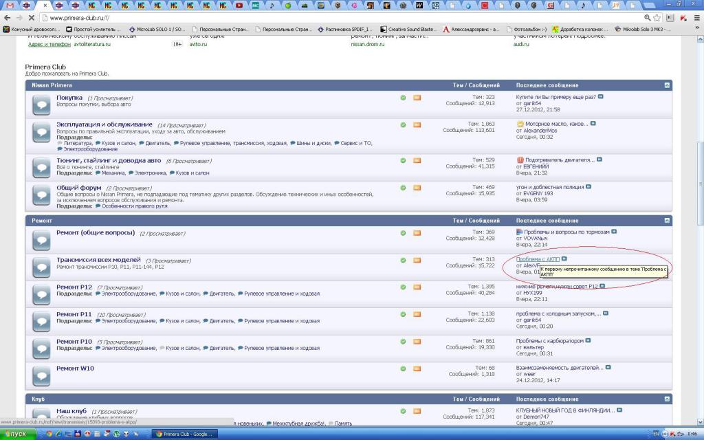Click the browser Back arrow
This screenshot has height=440, width=704.
click(x=7, y=18)
